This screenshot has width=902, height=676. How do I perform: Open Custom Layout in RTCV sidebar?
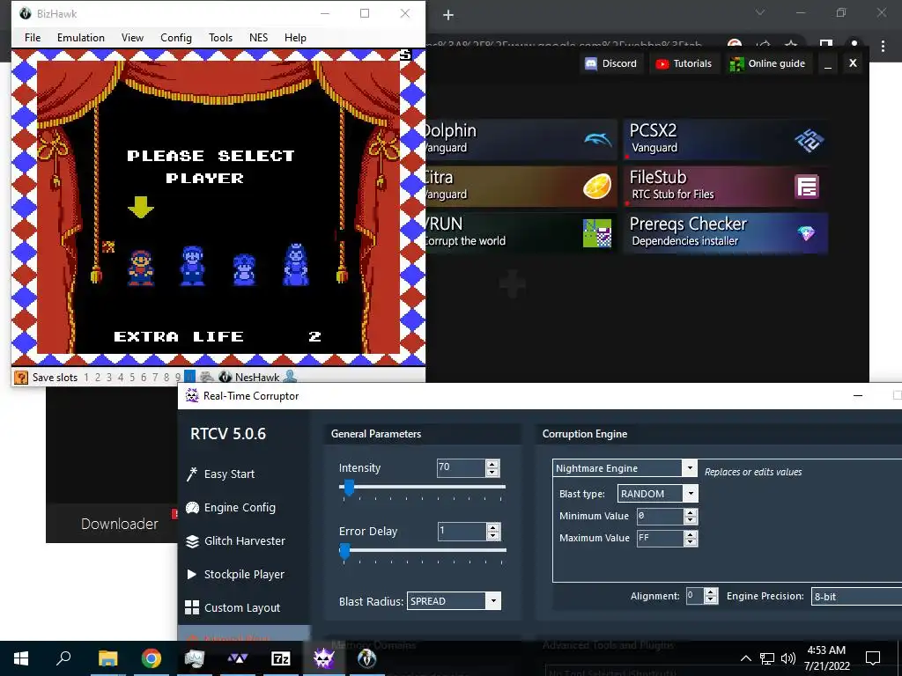[245, 607]
